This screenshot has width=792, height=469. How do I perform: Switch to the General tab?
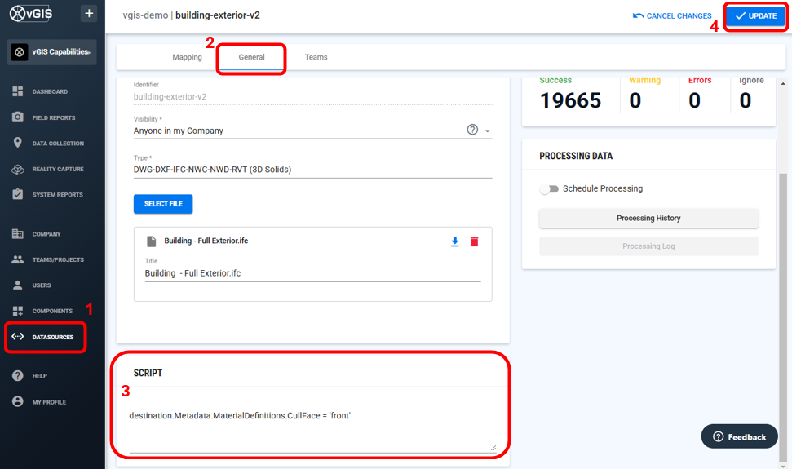(251, 57)
